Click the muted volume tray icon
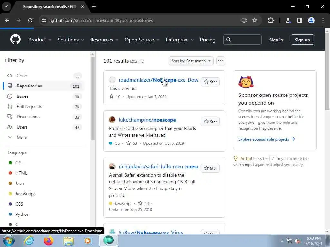Viewport: 330px width, 247px height. point(297,241)
